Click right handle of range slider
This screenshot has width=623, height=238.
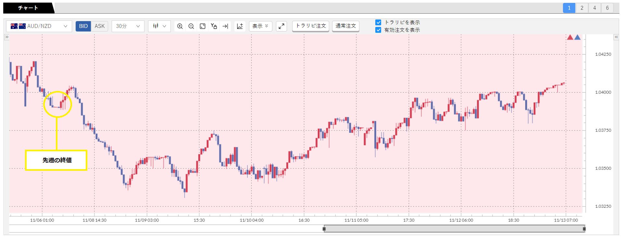coord(584,229)
